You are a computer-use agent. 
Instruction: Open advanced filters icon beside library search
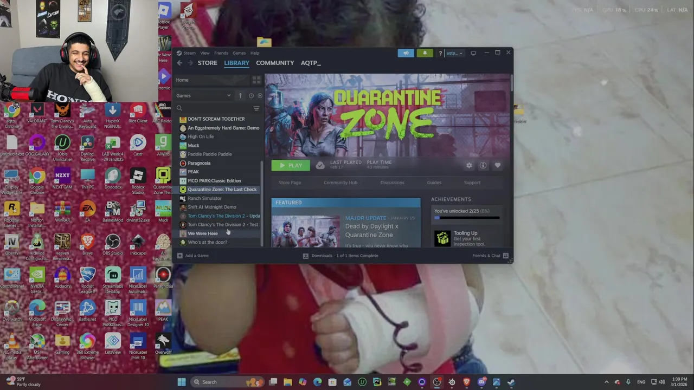coord(256,108)
